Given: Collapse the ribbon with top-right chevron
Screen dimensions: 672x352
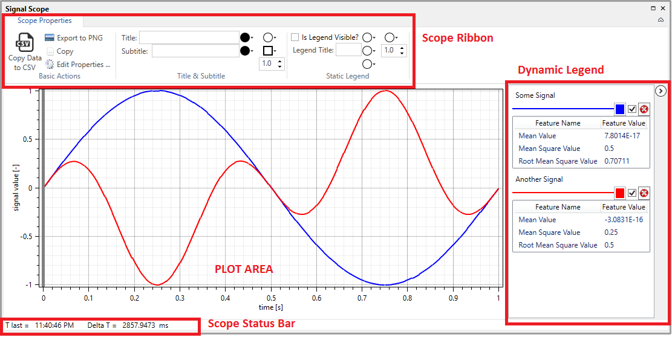Looking at the screenshot, I should [x=661, y=20].
